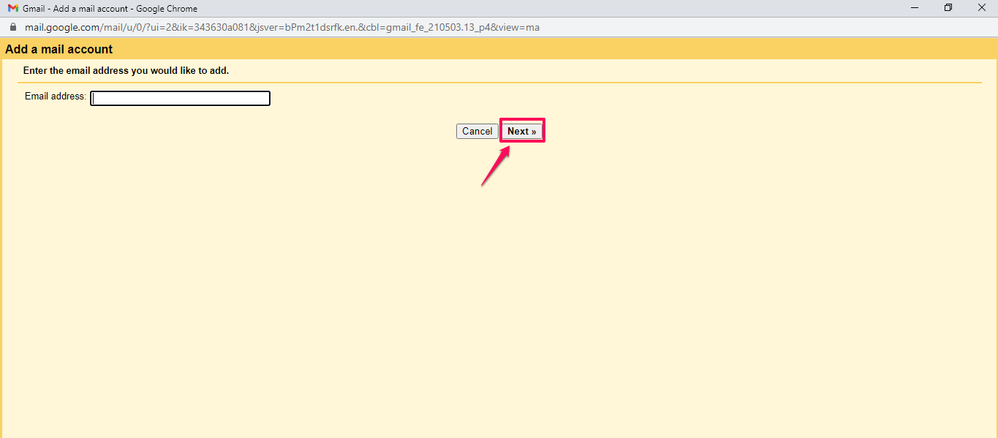The height and width of the screenshot is (438, 998).
Task: Restore down the Chrome window
Action: pos(948,8)
